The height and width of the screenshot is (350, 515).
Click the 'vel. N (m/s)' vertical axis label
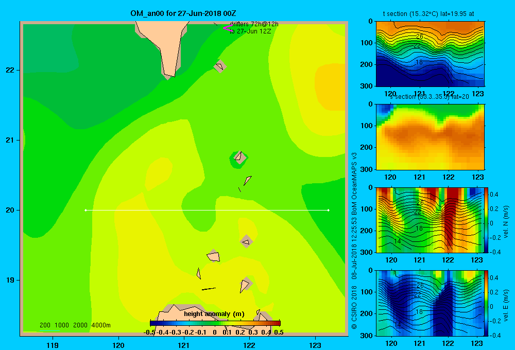506,222
